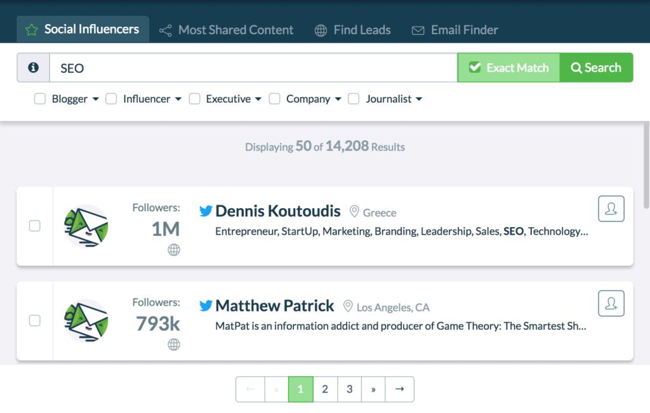Expand the Influencer filter dropdown
This screenshot has height=413, width=650.
click(178, 99)
